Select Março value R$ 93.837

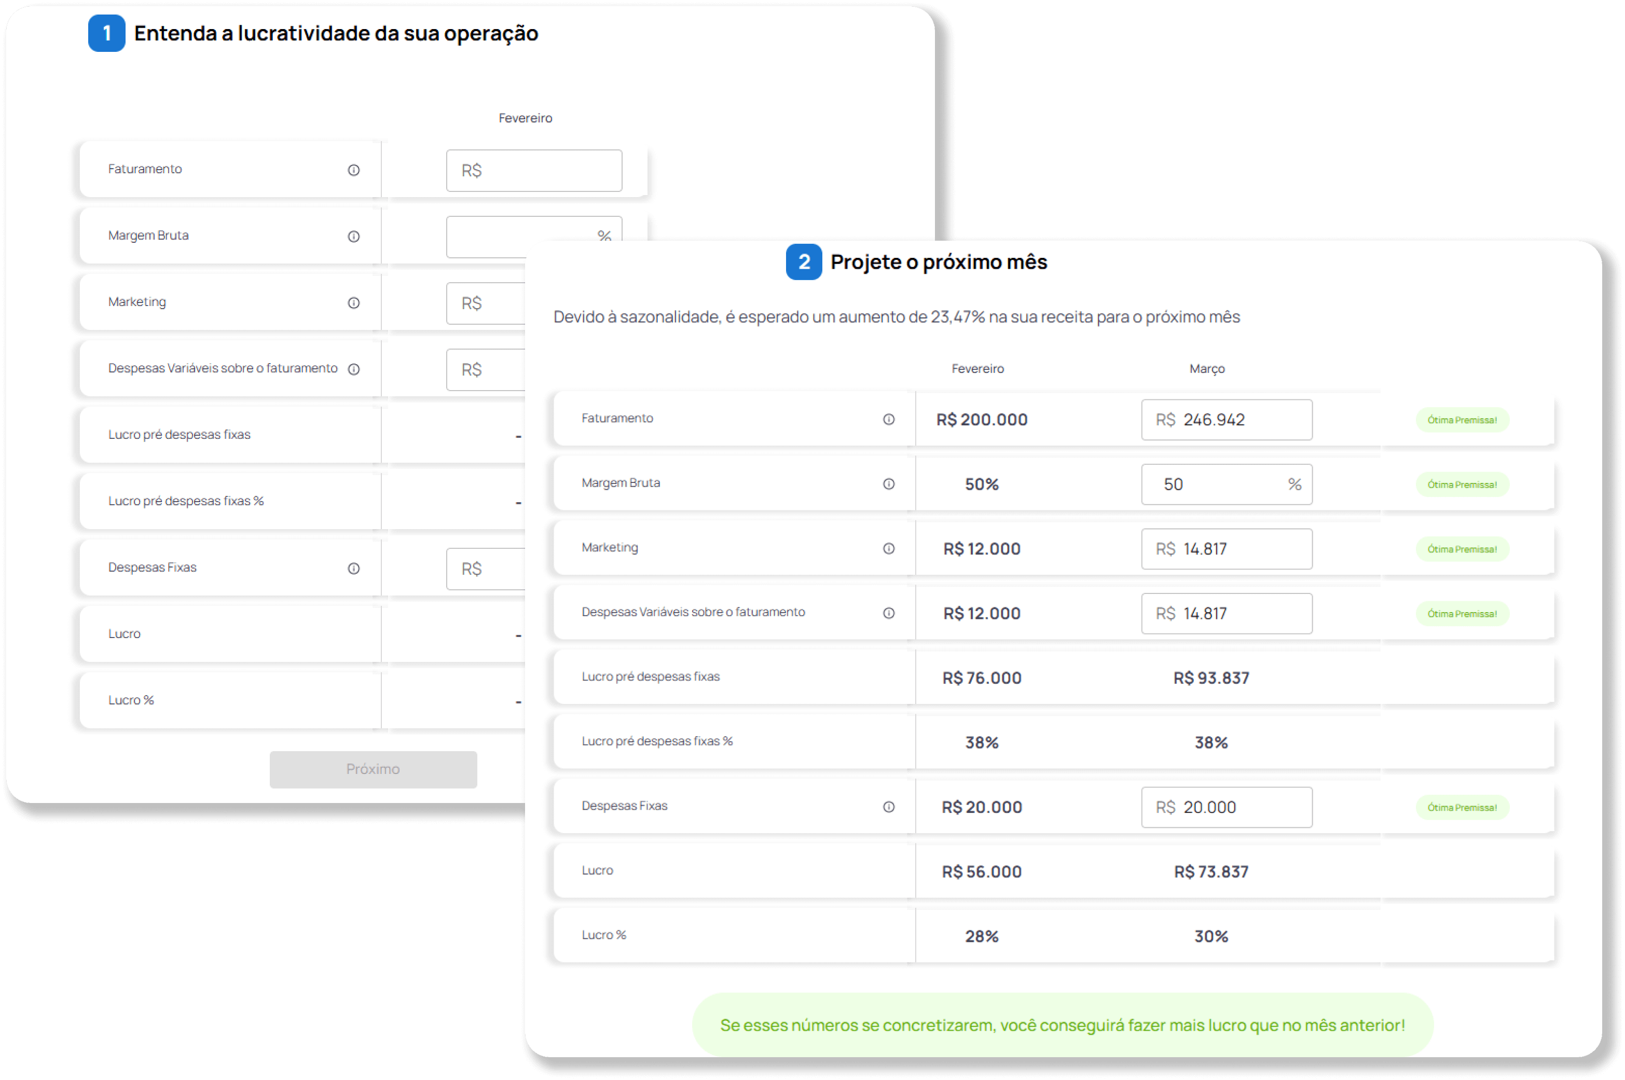(x=1211, y=679)
